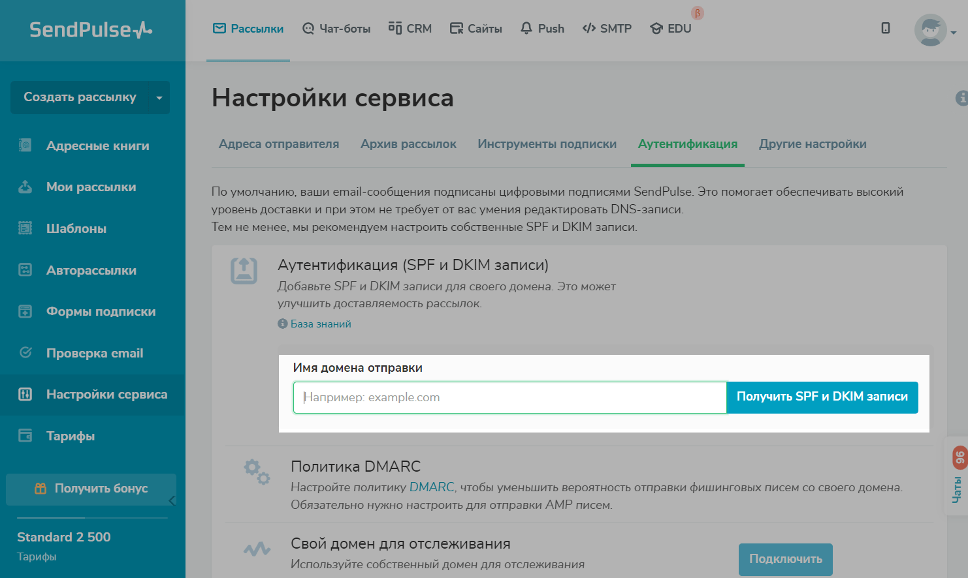This screenshot has width=968, height=578.
Task: Click the Политика DMARC heading
Action: point(355,466)
